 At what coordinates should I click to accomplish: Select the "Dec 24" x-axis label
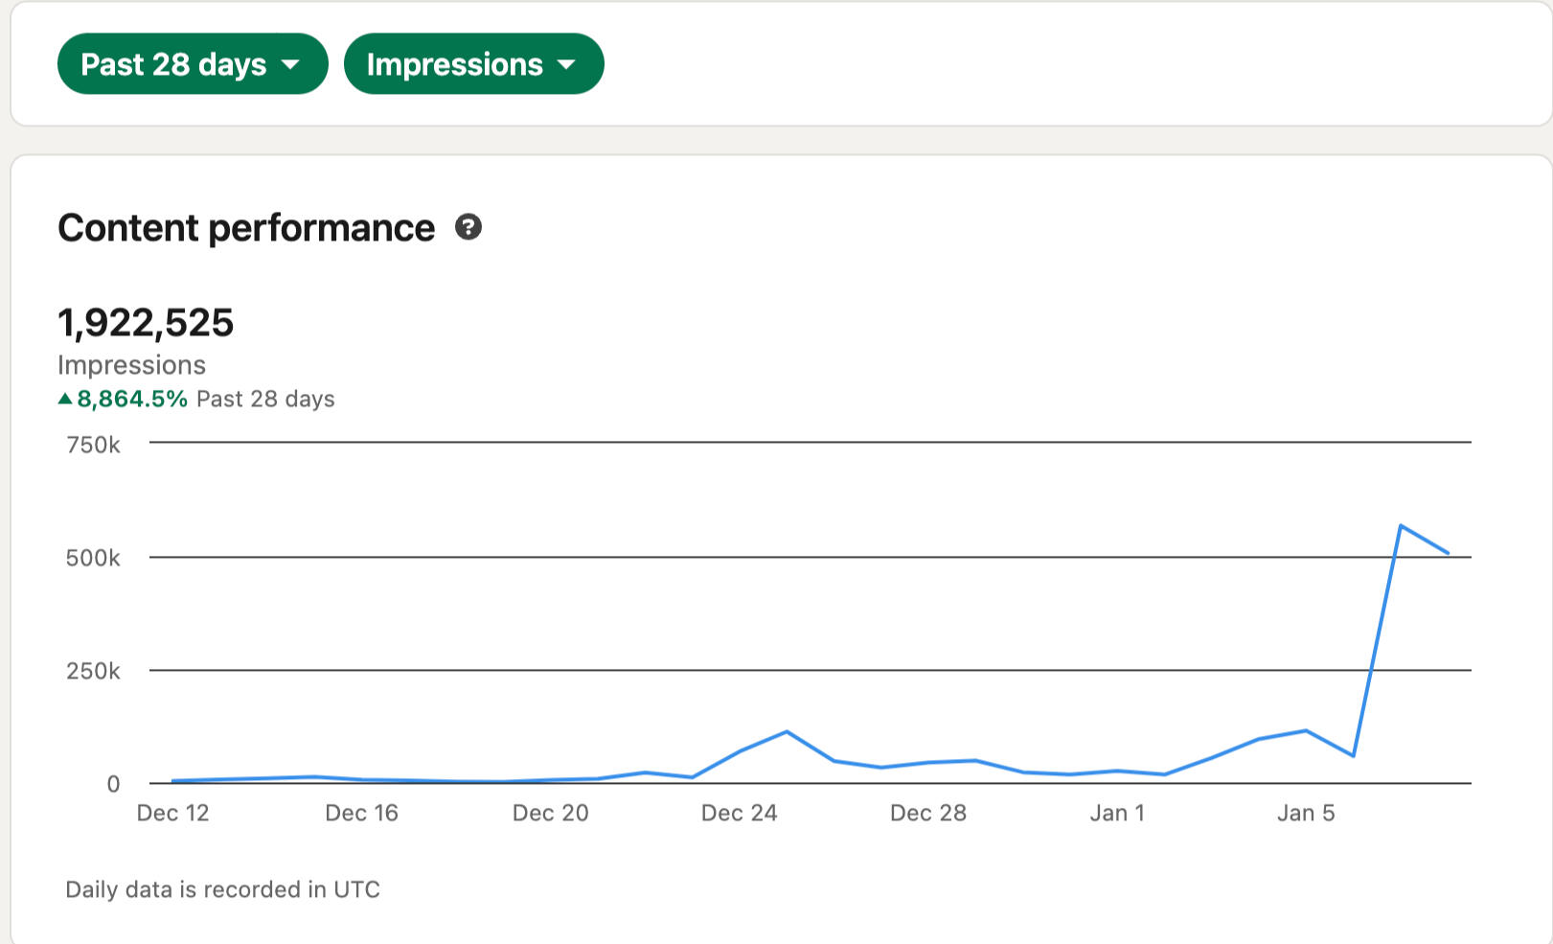(x=739, y=813)
